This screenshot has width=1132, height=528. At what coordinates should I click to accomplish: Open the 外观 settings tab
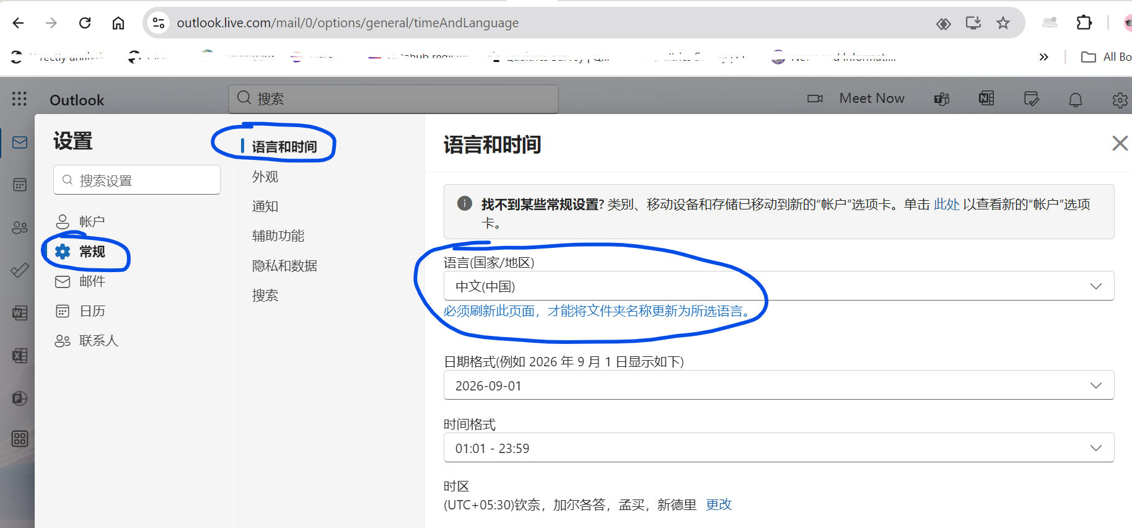pyautogui.click(x=265, y=177)
